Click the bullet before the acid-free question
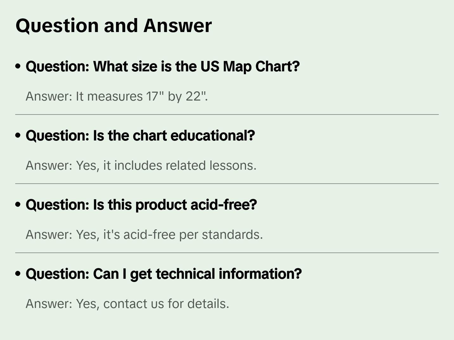The height and width of the screenshot is (340, 454). coord(18,205)
